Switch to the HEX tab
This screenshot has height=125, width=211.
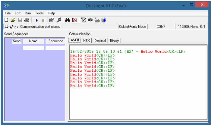click(x=87, y=40)
